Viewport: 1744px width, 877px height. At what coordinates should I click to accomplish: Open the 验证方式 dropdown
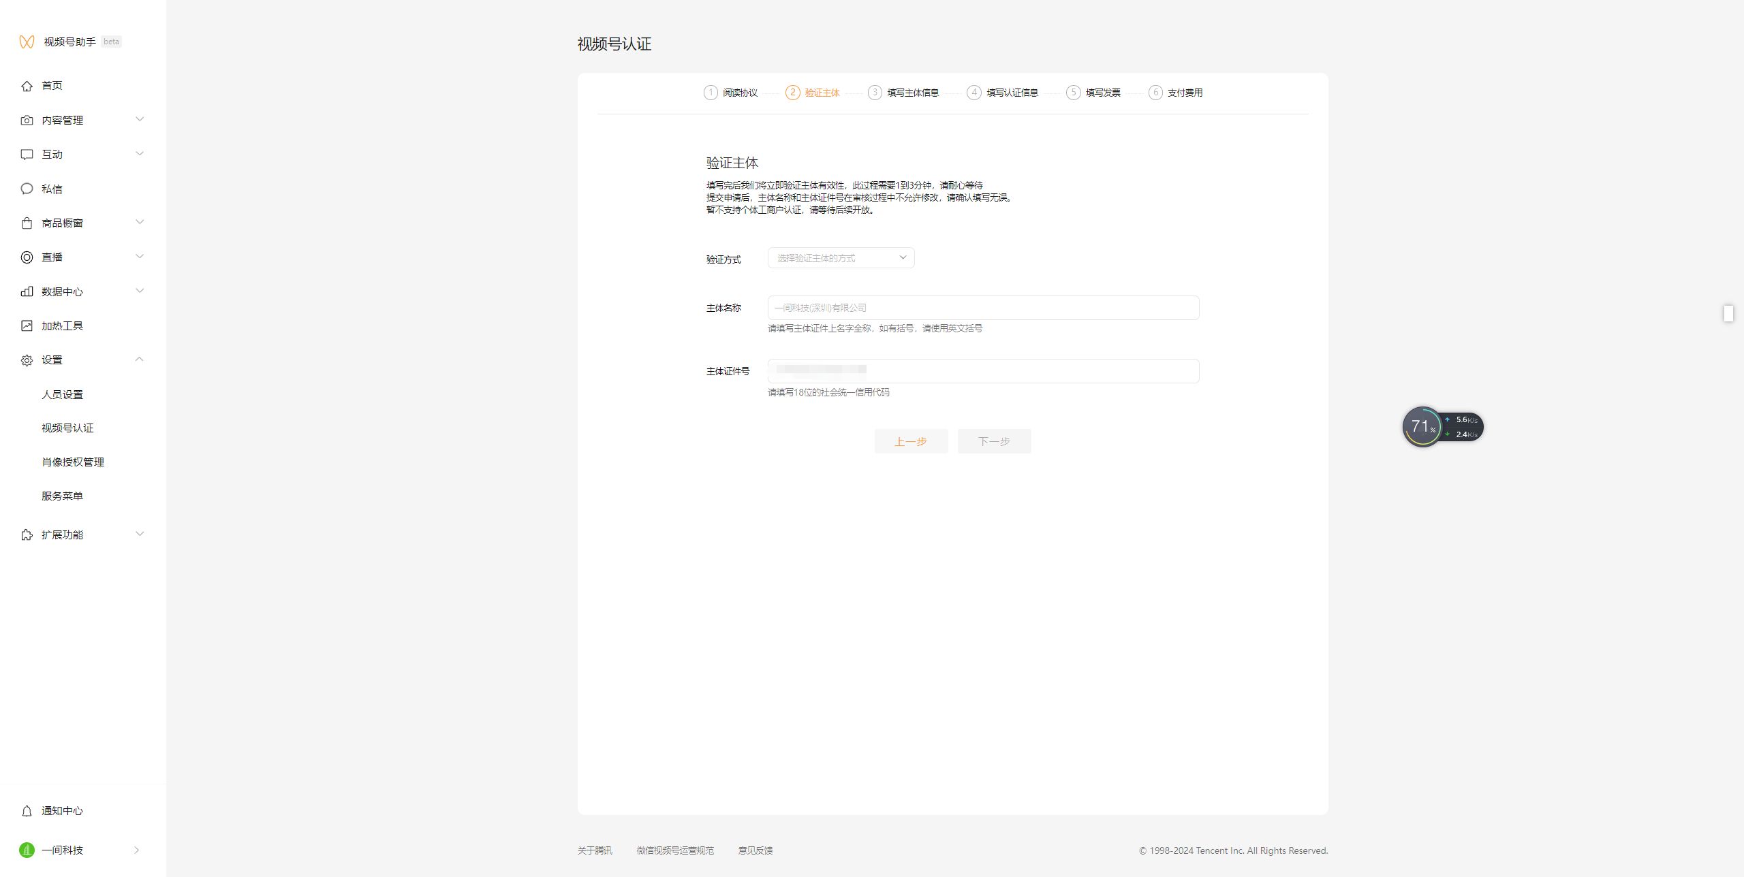[x=841, y=258]
